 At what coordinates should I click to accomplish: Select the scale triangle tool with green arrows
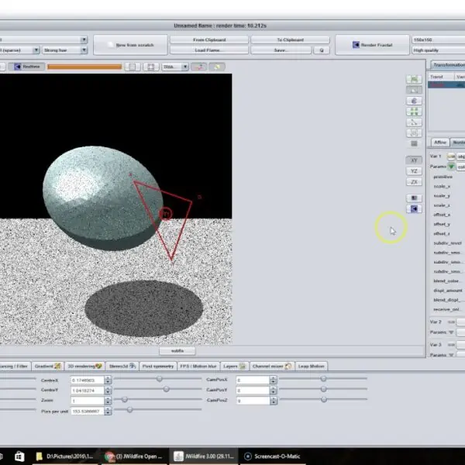coord(414,112)
